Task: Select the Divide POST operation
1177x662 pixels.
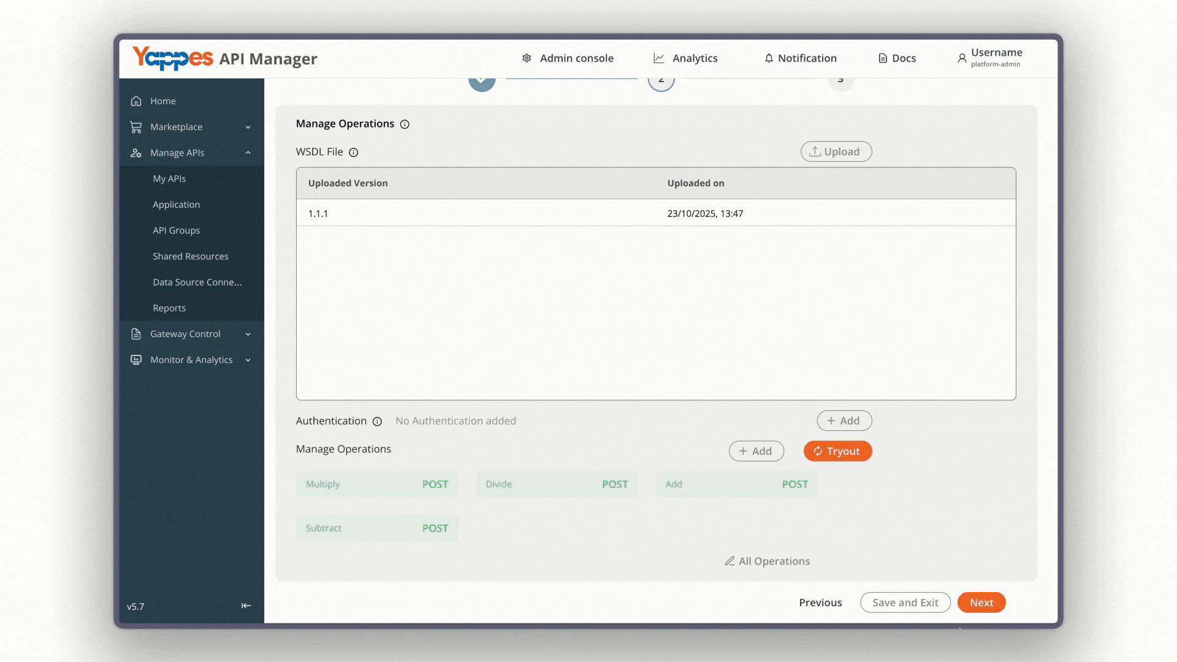Action: 557,484
